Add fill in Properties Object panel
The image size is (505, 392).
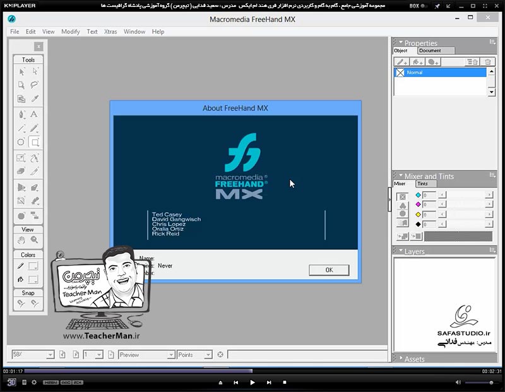[418, 62]
